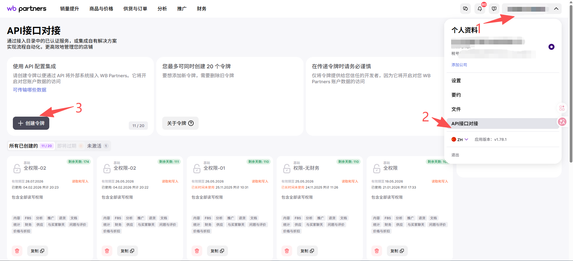Click the 创建令牌 button

click(31, 123)
